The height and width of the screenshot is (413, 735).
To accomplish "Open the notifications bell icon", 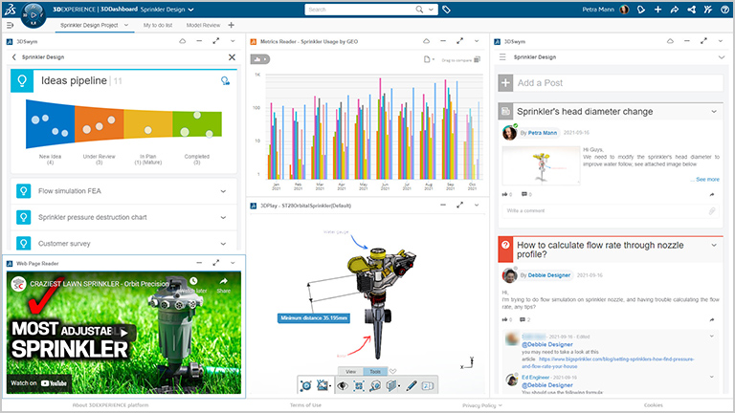I will point(639,10).
